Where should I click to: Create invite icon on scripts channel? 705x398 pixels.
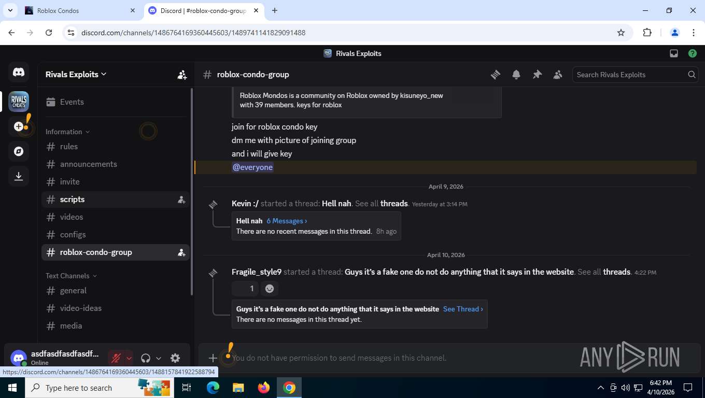coord(181,200)
